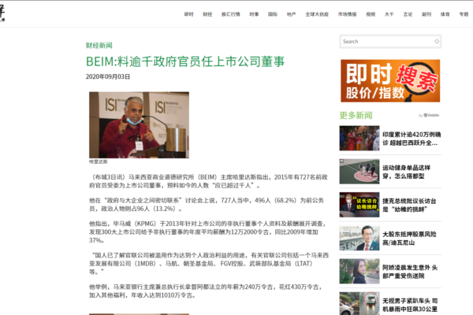Open the article photo of speaker at ISI podium
This screenshot has height=315, width=473.
point(139,124)
